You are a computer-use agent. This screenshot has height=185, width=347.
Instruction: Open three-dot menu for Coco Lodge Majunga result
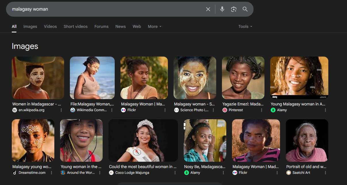175,173
